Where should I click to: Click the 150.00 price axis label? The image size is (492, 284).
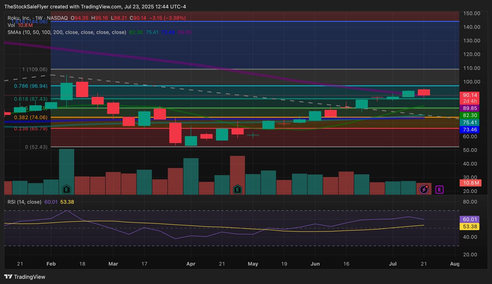pos(471,13)
